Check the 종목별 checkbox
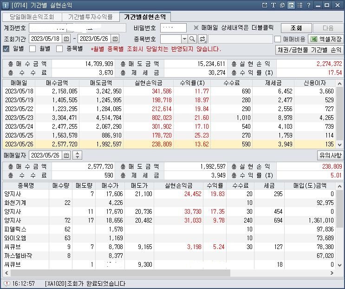The width and height of the screenshot is (345, 289). 59,49
